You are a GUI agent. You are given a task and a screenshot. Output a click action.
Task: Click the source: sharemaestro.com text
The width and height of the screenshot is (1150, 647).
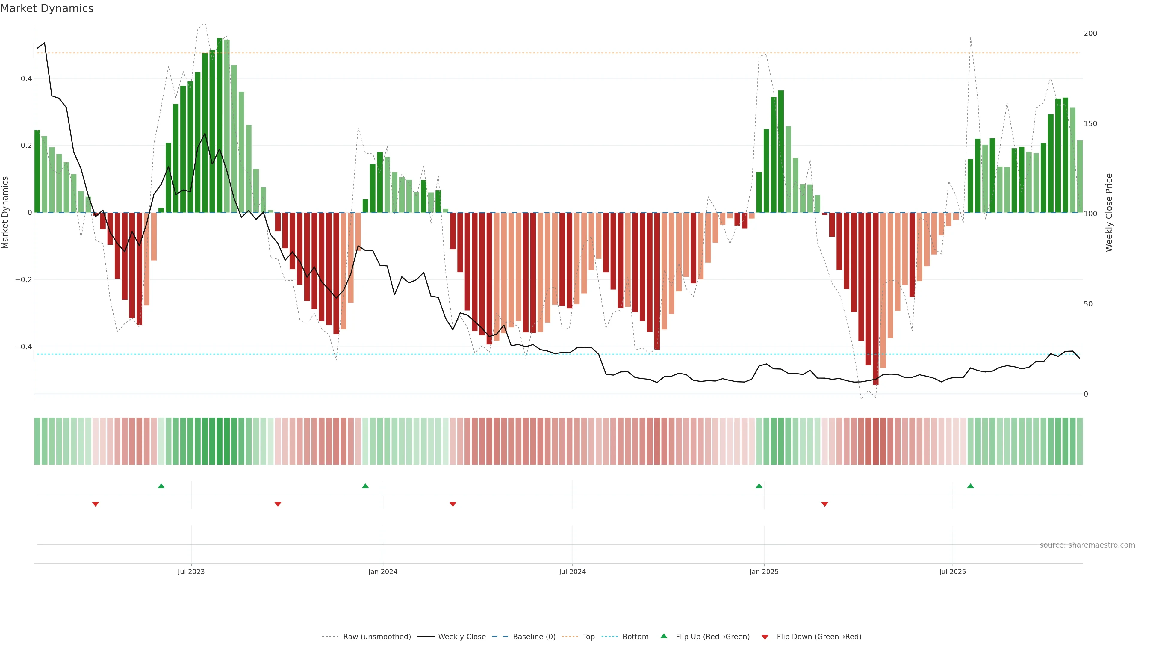[1087, 545]
